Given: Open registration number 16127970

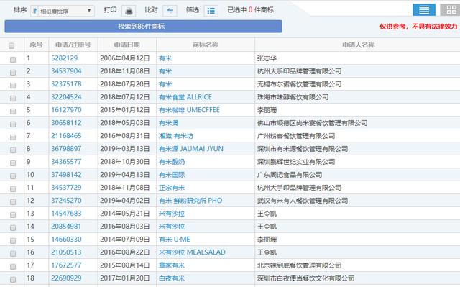Looking at the screenshot, I should click(x=66, y=110).
